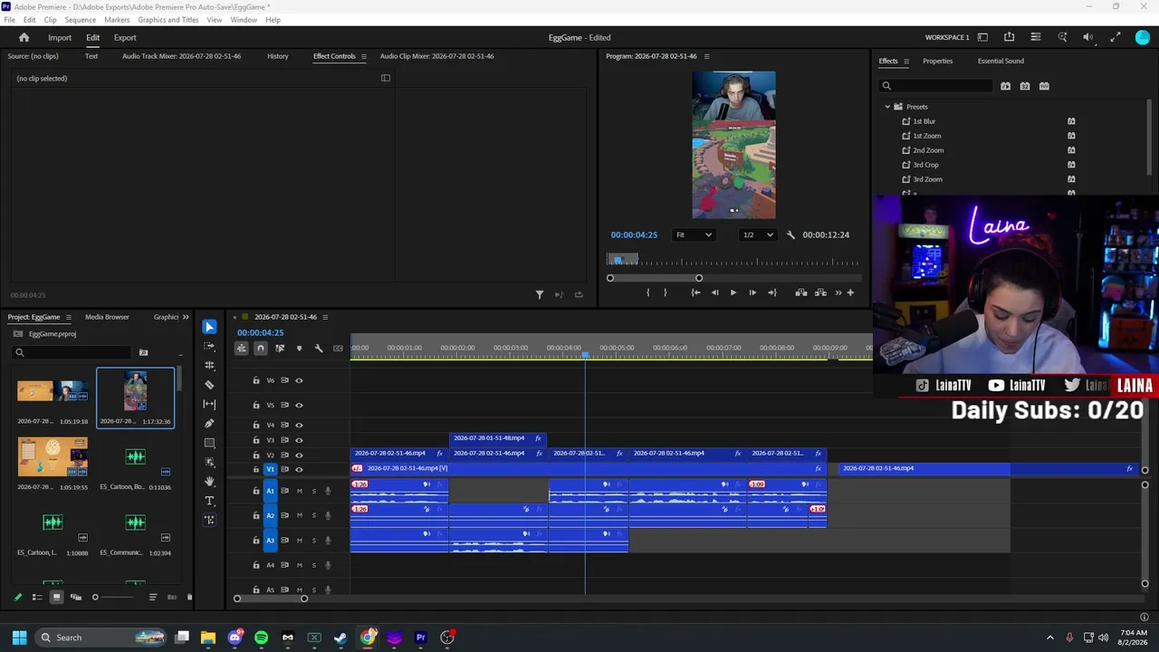
Task: Open the Program monitor panel menu
Action: (x=706, y=56)
